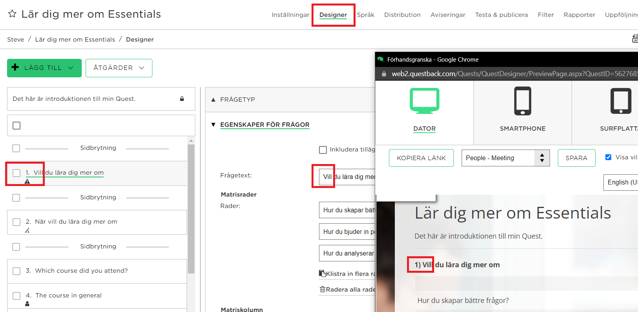The width and height of the screenshot is (638, 312).
Task: Click the lock icon on the introduction row
Action: 182,99
